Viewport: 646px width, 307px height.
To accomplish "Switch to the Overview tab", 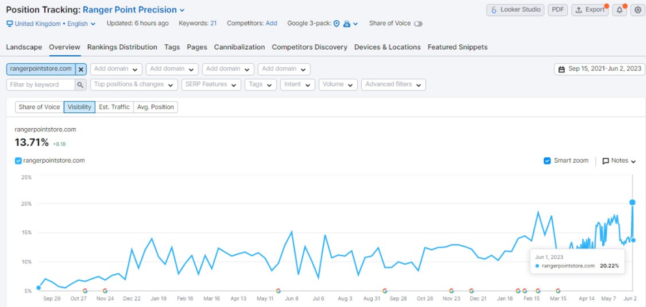I will coord(64,47).
